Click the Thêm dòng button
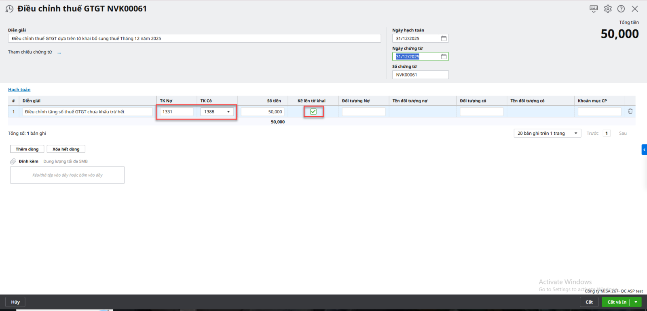This screenshot has width=647, height=311. [27, 149]
